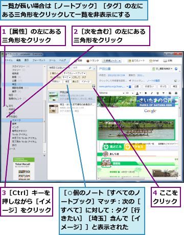The width and height of the screenshot is (184, 235).
Task: Expand the 作成日 attribute triangle
Action: [7, 110]
